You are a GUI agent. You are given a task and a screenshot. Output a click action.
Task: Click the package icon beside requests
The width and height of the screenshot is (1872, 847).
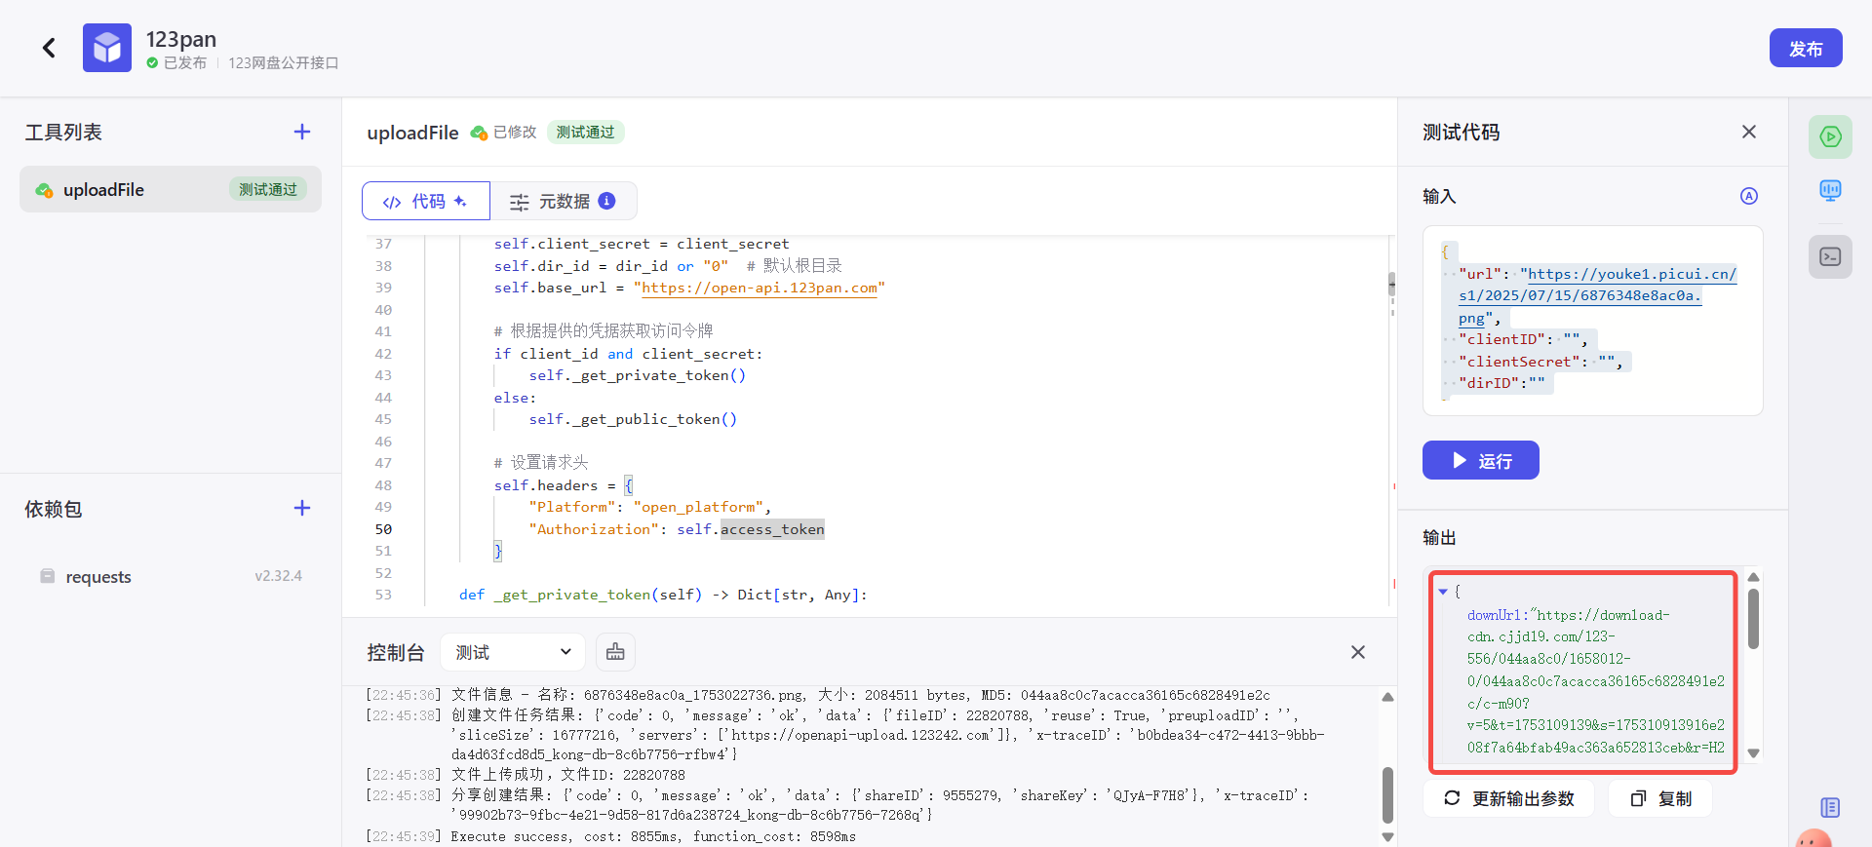pyautogui.click(x=47, y=576)
